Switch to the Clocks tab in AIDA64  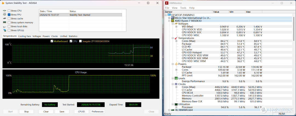[x=54, y=36]
